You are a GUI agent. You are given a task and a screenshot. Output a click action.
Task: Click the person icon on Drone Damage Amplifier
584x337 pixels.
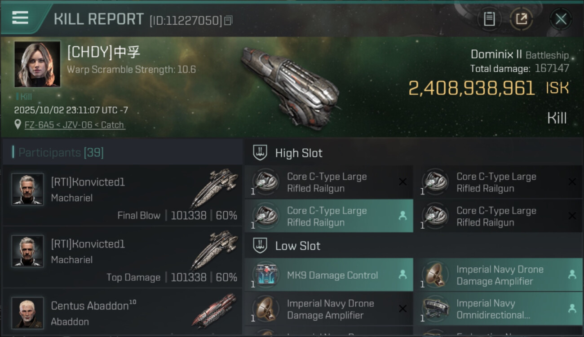point(572,275)
